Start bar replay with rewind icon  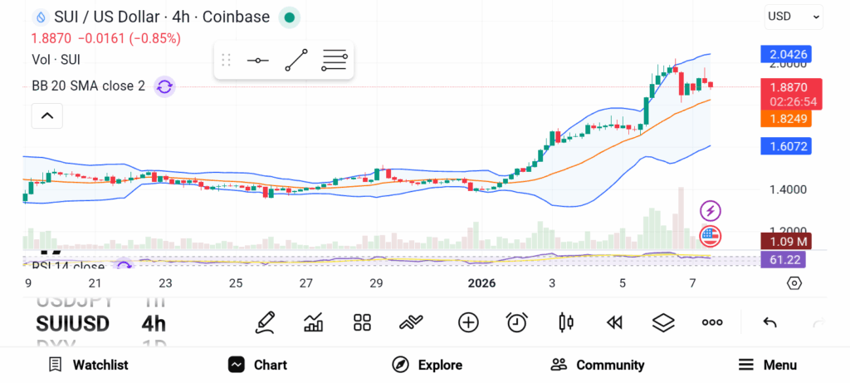614,322
